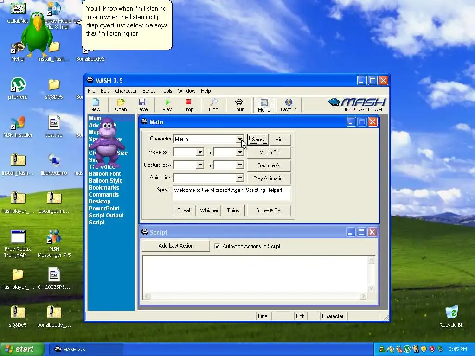Click the Add Last Action button
Screen dimensions: 475x356
(176, 246)
